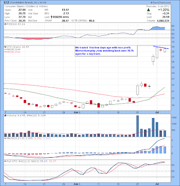Click the blue annotation note about momentum play
This screenshot has width=180, height=186.
[106, 51]
